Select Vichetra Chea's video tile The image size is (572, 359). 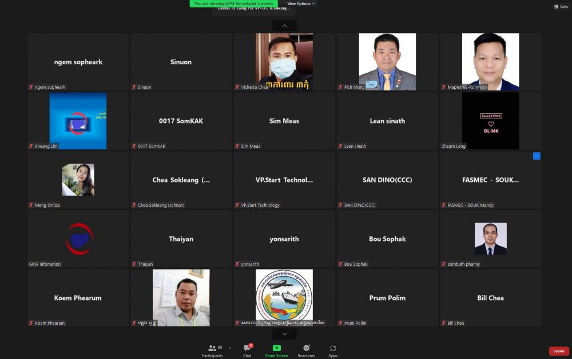[x=284, y=61]
